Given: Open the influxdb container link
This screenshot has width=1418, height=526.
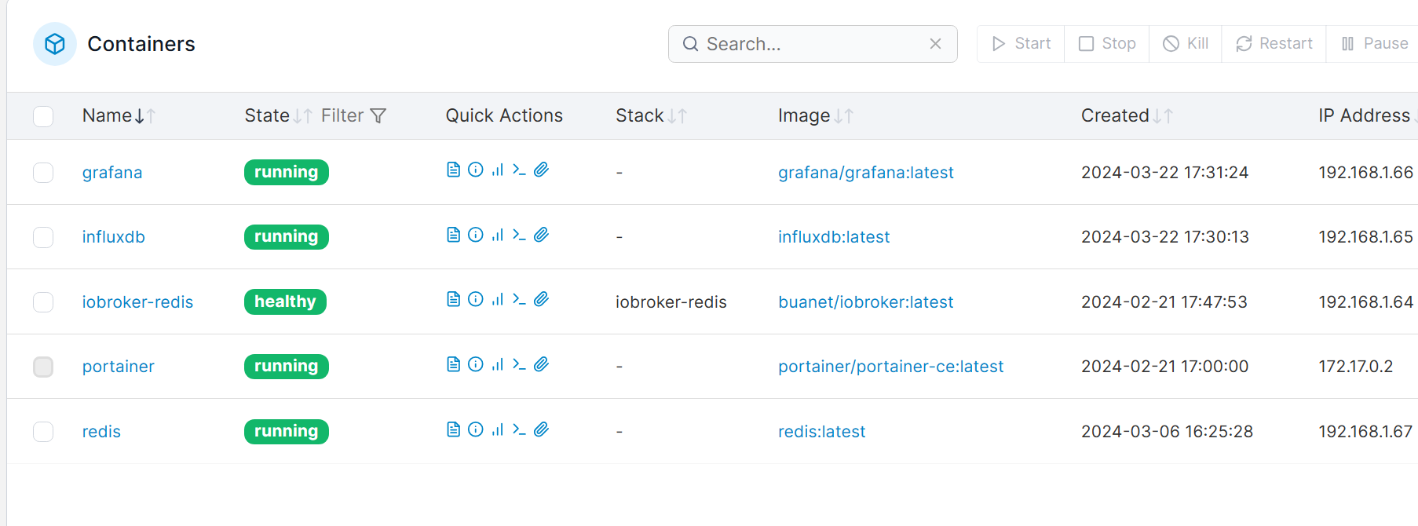Looking at the screenshot, I should pyautogui.click(x=114, y=237).
